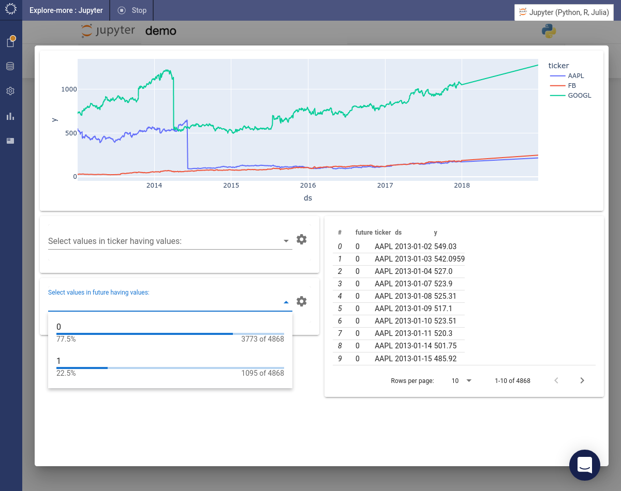Click the 'ticker' legend title

[558, 66]
